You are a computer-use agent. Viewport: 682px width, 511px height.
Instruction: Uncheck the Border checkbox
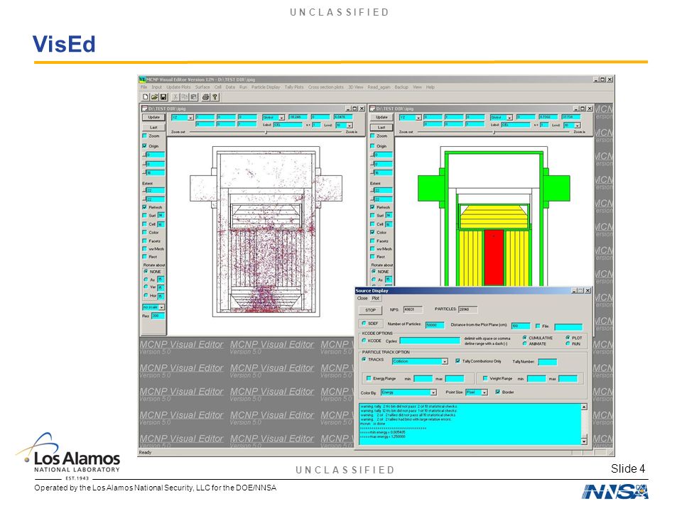(498, 392)
